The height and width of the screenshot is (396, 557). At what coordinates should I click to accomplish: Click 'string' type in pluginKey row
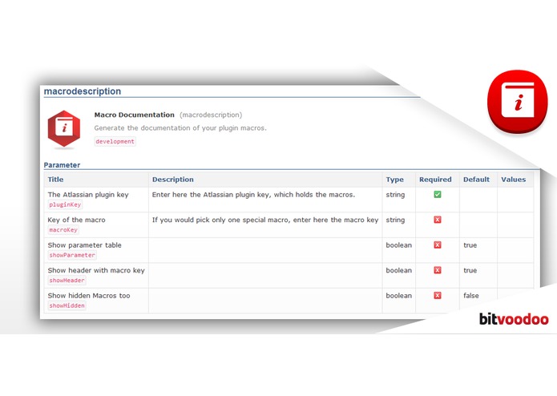[395, 194]
